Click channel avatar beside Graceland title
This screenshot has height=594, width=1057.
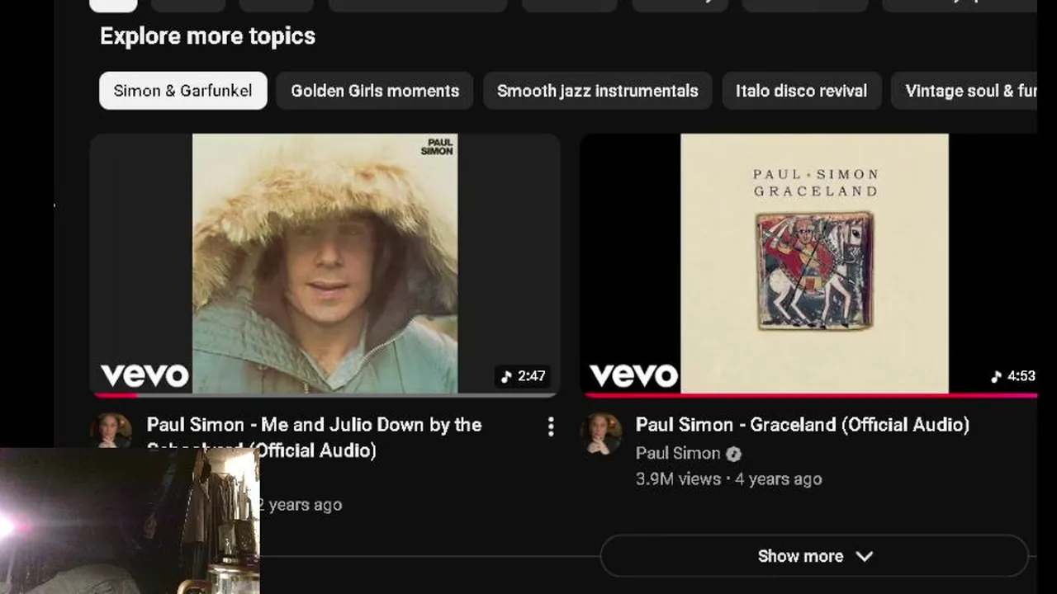(601, 434)
